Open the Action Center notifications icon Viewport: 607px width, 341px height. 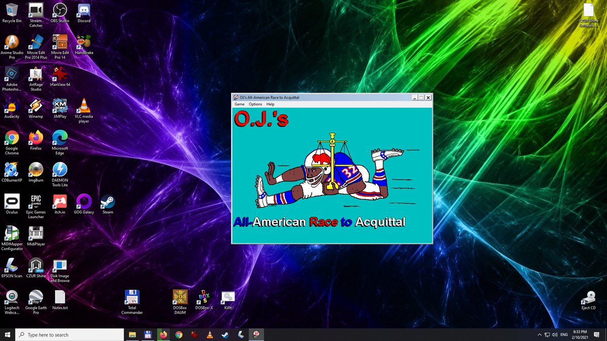[x=596, y=334]
